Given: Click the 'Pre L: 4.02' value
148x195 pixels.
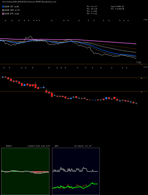Looking at the screenshot, I should coord(92,11).
